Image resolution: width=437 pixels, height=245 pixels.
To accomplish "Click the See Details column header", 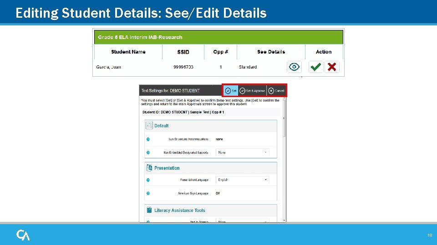I will coord(271,52).
